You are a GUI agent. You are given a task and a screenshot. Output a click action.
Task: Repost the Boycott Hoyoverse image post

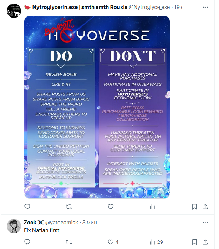click(69, 206)
